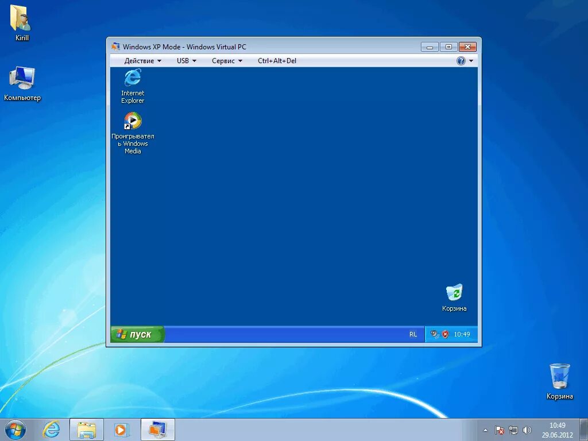Screen dimensions: 588x441
Task: Click the blue help question mark icon
Action: click(x=461, y=61)
